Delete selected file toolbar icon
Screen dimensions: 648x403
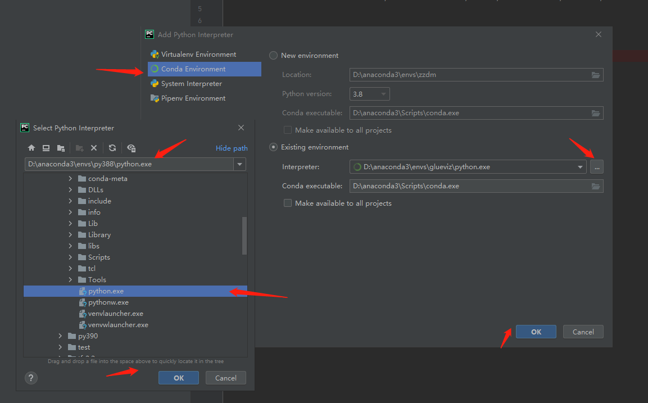pos(94,148)
